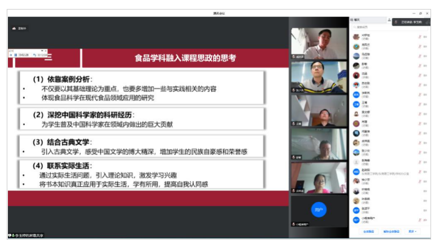435x243 pixels.
Task: Reset the rehearsal timer with the undo arrow
Action: (35, 55)
